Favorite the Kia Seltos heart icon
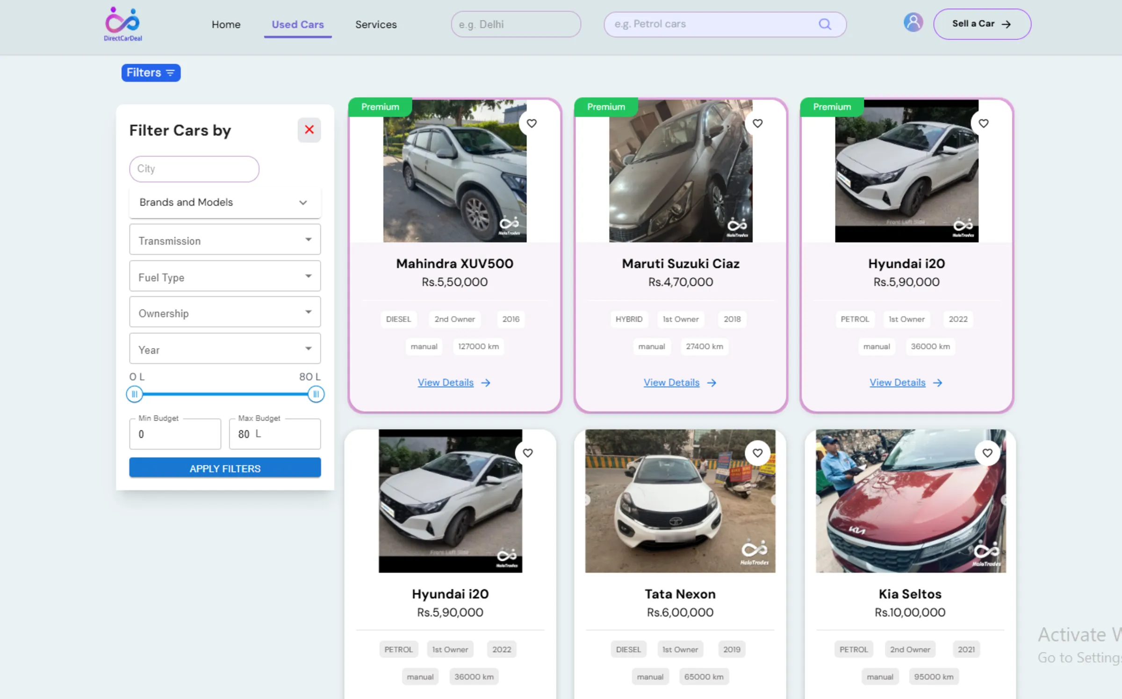This screenshot has height=699, width=1122. (987, 453)
